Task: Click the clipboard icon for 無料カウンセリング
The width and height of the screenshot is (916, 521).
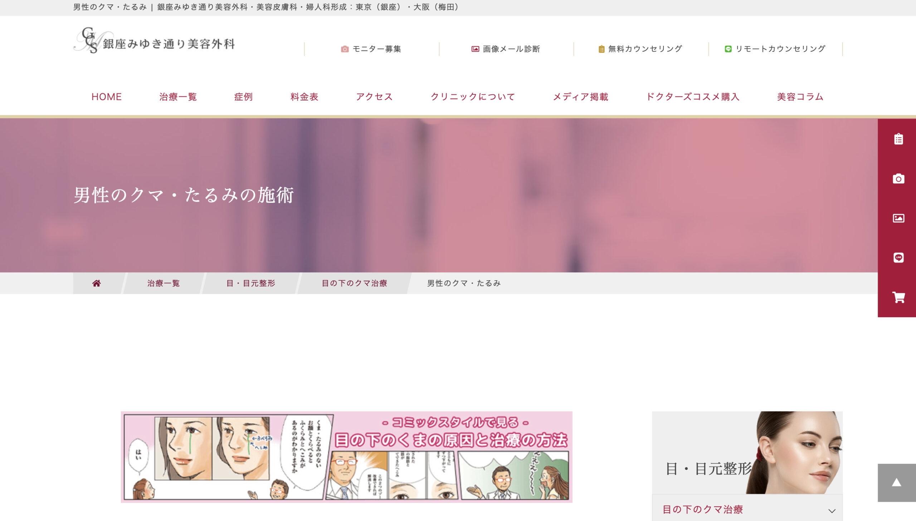Action: click(x=602, y=49)
